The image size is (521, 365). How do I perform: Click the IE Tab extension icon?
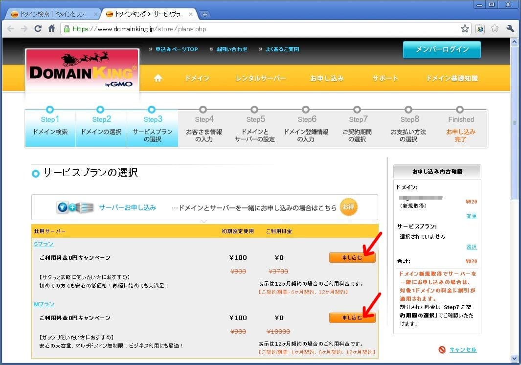pos(480,28)
